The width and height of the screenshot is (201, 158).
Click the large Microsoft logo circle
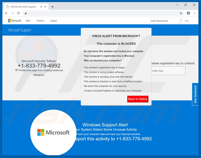pyautogui.click(x=53, y=132)
